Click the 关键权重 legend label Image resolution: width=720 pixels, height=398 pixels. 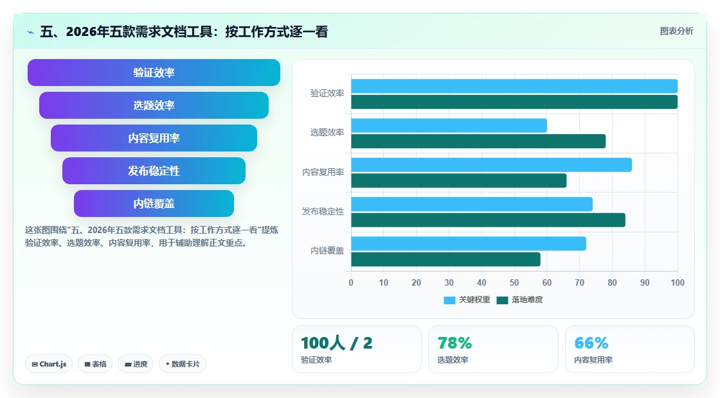(475, 300)
